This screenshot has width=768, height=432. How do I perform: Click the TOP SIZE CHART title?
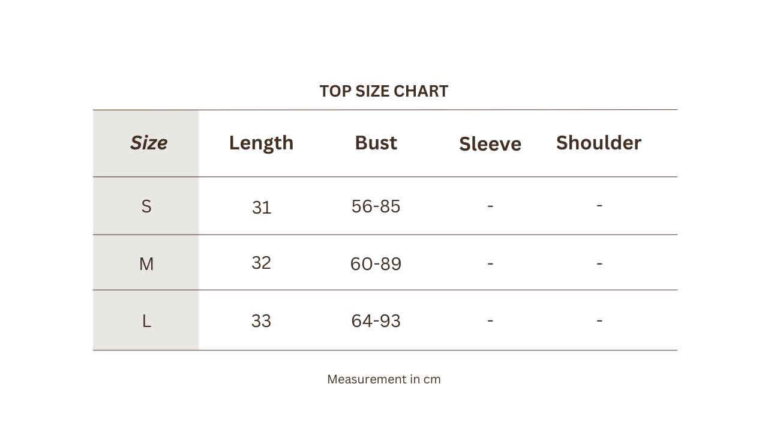tap(384, 91)
